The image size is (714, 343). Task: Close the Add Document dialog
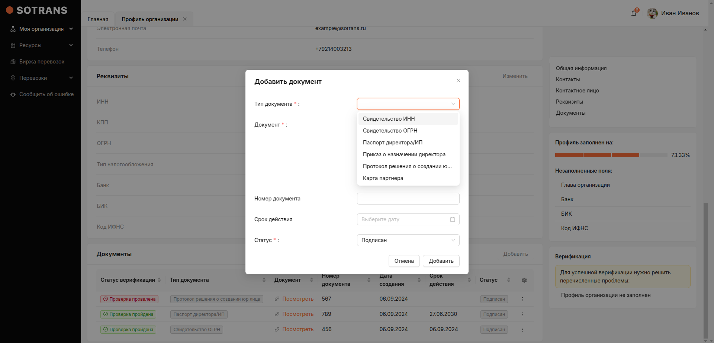pyautogui.click(x=458, y=81)
